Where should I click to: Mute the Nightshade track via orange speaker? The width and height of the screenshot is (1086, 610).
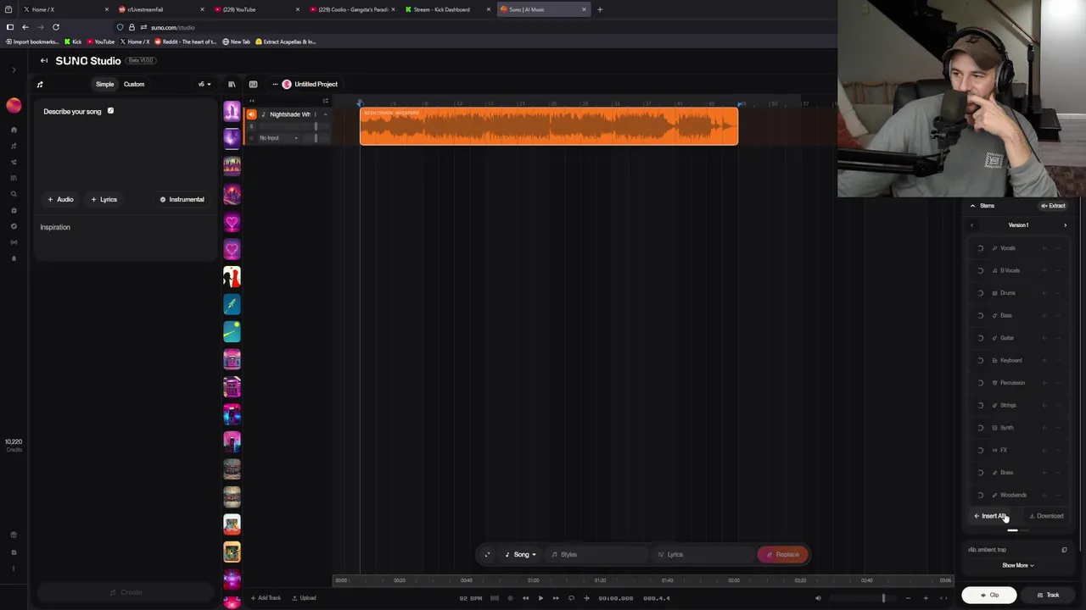[x=251, y=114]
